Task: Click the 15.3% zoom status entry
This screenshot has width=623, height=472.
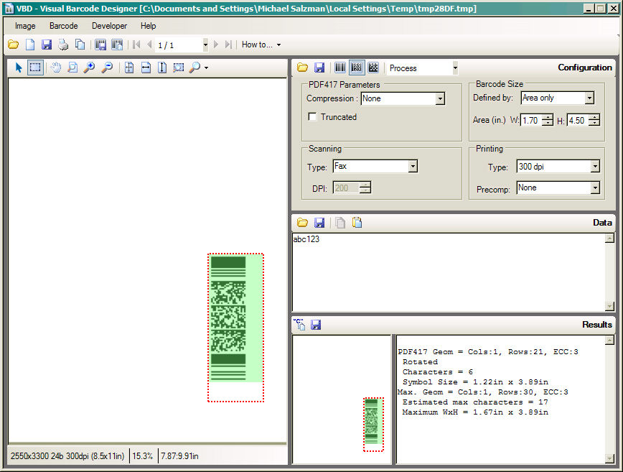Action: (x=143, y=456)
